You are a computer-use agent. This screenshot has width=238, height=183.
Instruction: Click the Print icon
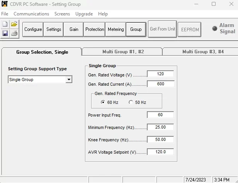pyautogui.click(x=14, y=34)
